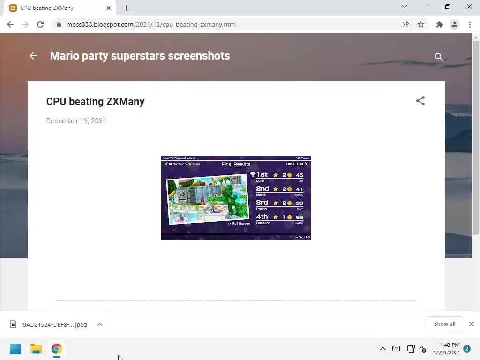Click the blog's back arrow
This screenshot has width=480, height=360.
pyautogui.click(x=33, y=56)
